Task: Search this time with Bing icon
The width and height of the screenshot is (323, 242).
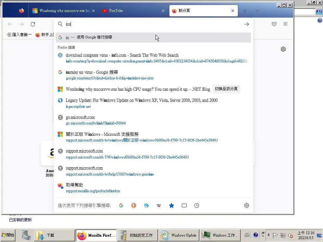Action: [146, 205]
